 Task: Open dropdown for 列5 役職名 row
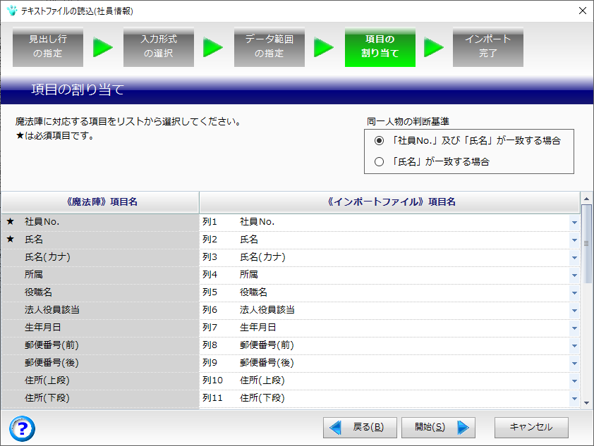click(x=574, y=293)
